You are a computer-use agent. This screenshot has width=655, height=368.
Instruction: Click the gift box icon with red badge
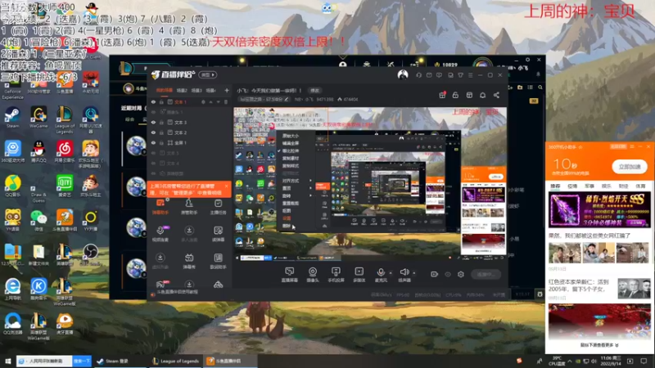(x=442, y=95)
